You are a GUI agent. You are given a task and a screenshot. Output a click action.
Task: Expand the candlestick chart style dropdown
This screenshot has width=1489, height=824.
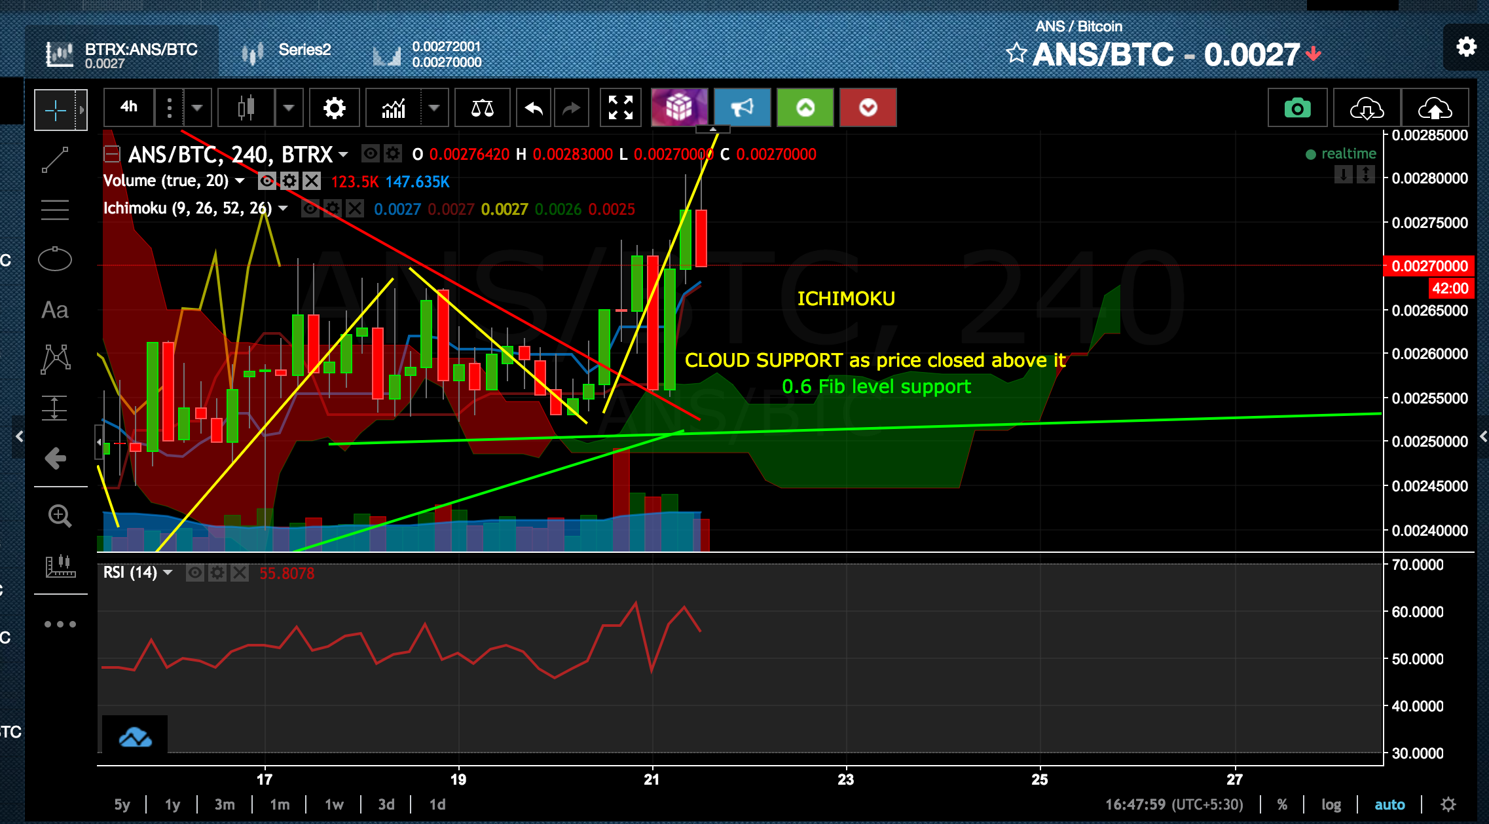(x=289, y=108)
